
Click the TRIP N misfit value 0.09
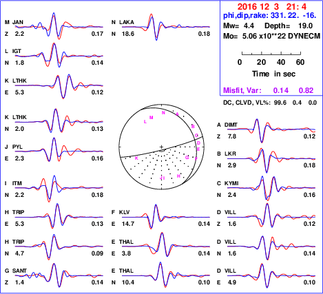point(97,253)
